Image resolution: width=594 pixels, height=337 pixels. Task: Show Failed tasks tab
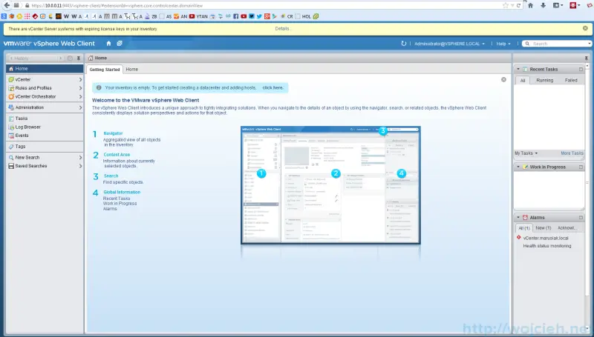click(x=571, y=81)
